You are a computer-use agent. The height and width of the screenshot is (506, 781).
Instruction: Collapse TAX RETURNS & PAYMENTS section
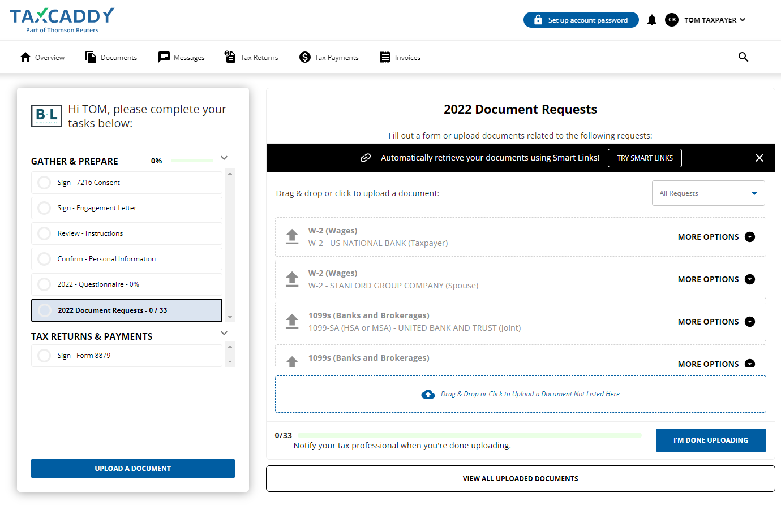point(224,334)
